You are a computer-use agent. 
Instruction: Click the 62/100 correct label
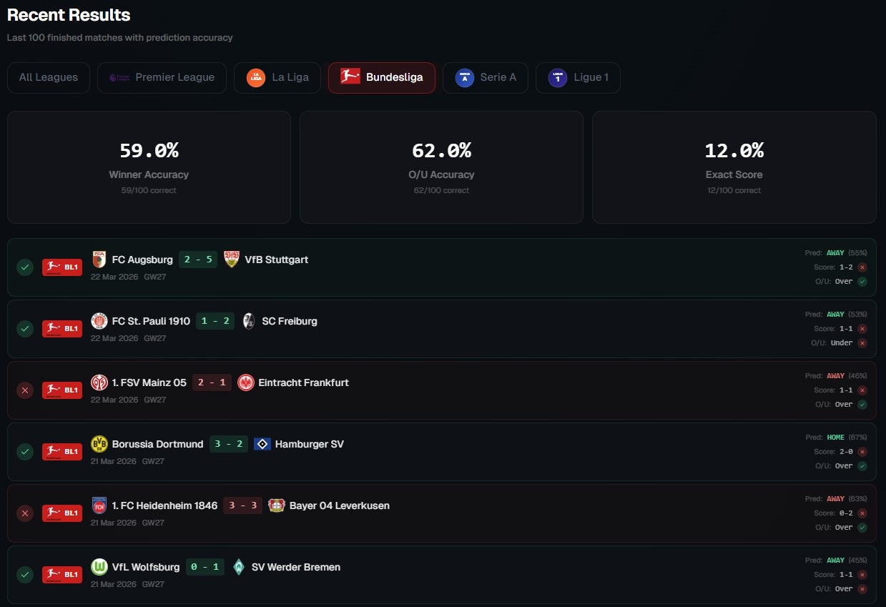pyautogui.click(x=441, y=190)
